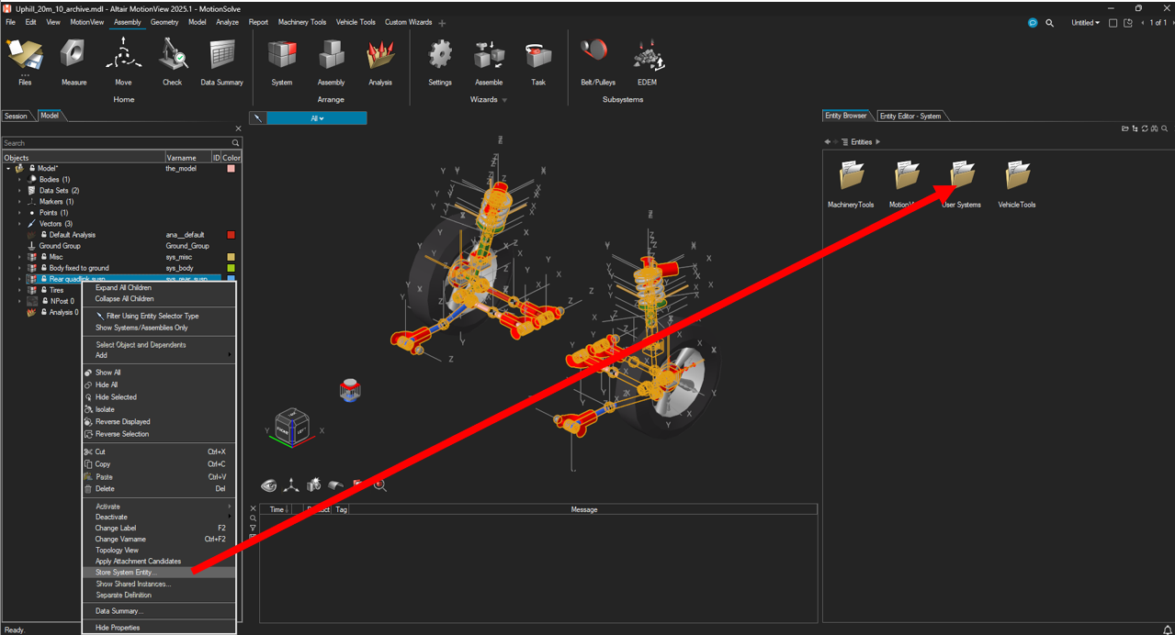This screenshot has height=635, width=1175.
Task: Select the Ground Group tree item
Action: click(x=60, y=246)
